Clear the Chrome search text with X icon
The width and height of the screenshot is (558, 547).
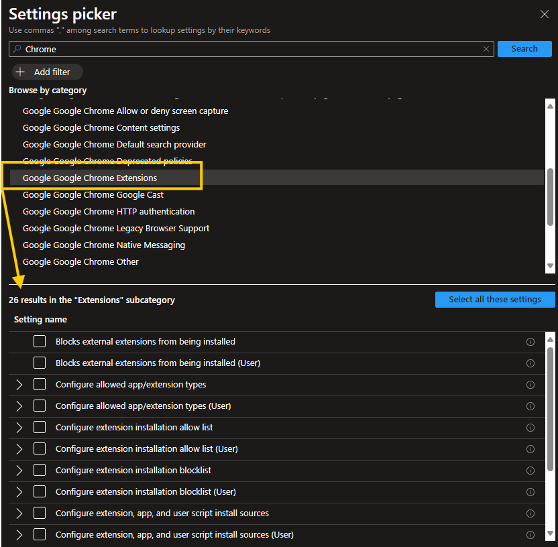pyautogui.click(x=486, y=49)
